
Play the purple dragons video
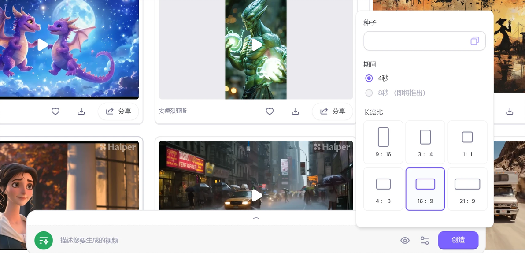(x=43, y=45)
